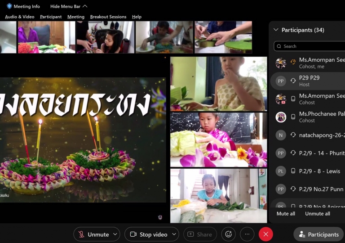Select P.2/9 - 8 - Lewis name
Image resolution: width=345 pixels, height=243 pixels.
pos(319,171)
